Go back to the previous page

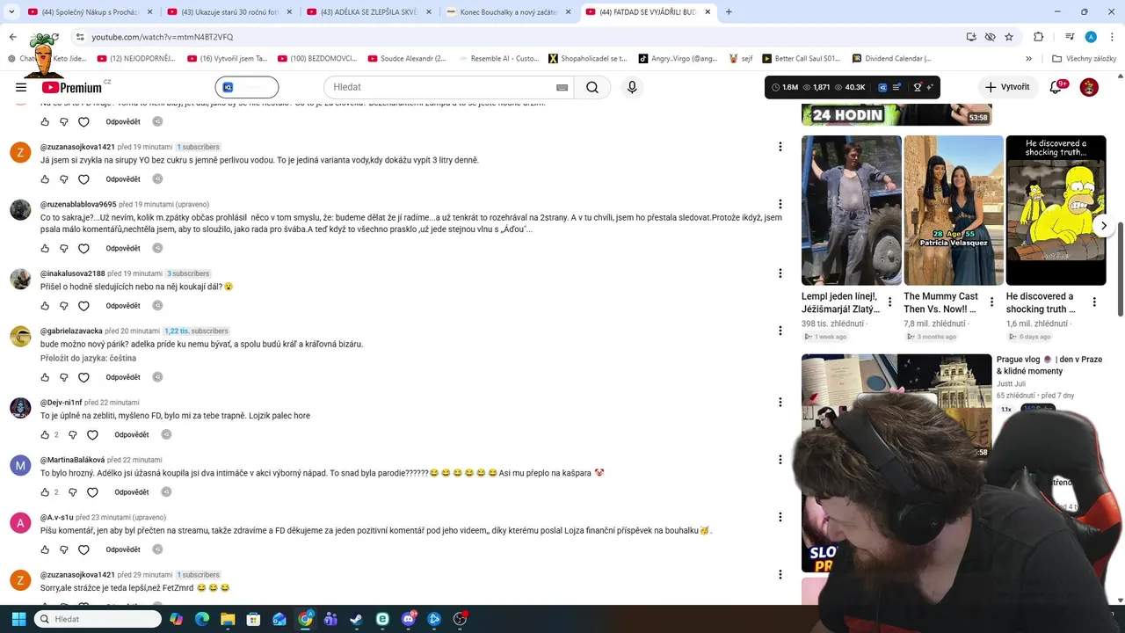point(12,37)
